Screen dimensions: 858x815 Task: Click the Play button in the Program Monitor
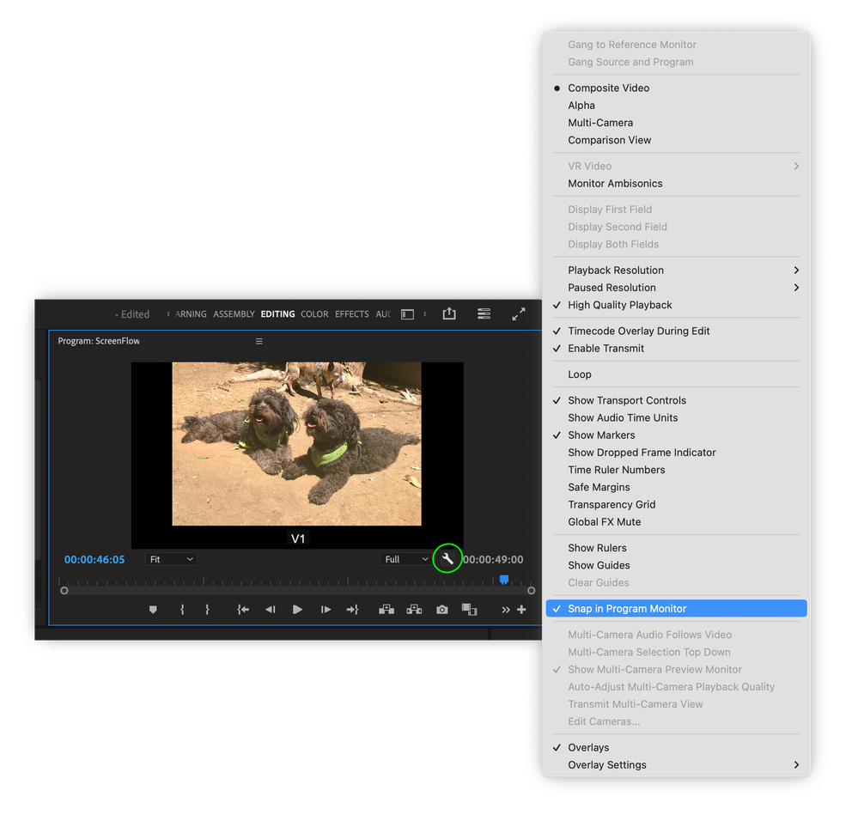pos(297,609)
